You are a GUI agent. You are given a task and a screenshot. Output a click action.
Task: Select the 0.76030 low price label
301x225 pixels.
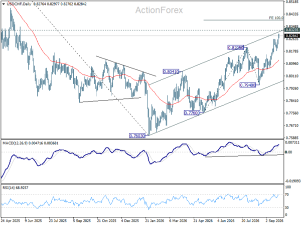tap(137, 135)
